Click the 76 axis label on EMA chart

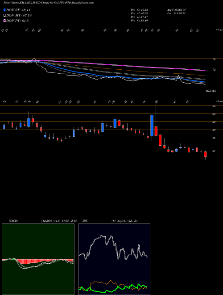pyautogui.click(x=214, y=59)
